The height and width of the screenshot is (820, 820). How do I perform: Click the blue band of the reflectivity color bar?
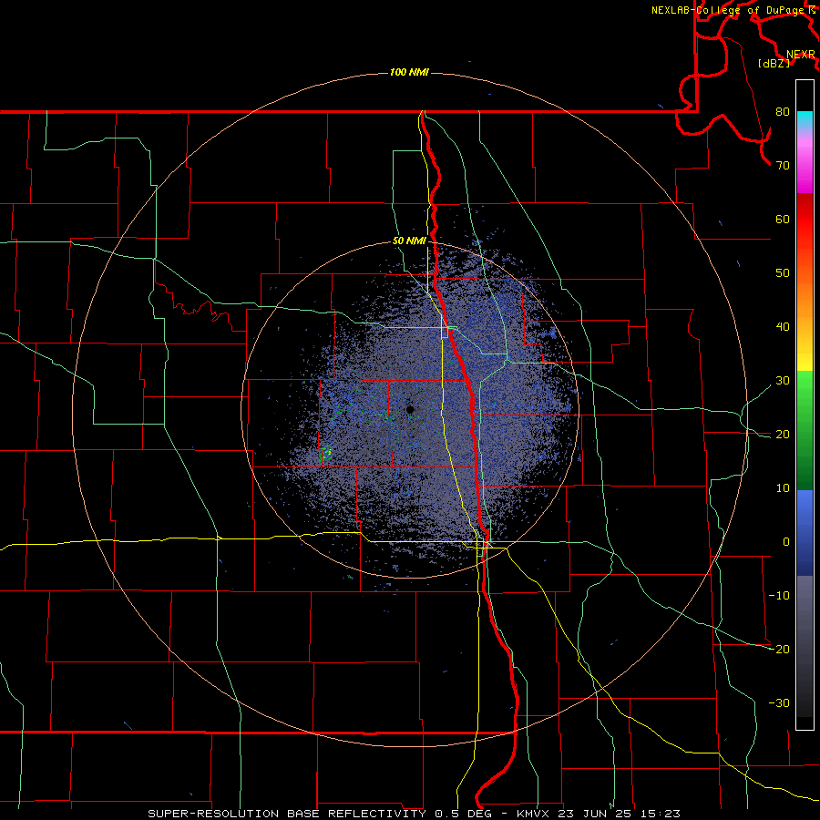pyautogui.click(x=805, y=533)
